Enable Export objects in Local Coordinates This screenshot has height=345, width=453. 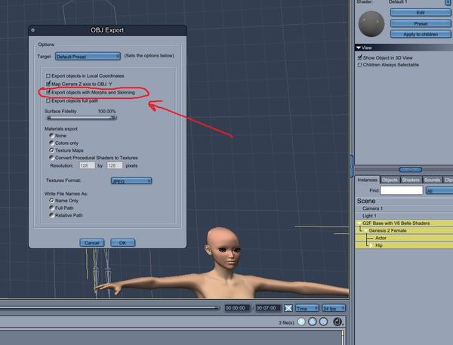(x=48, y=75)
